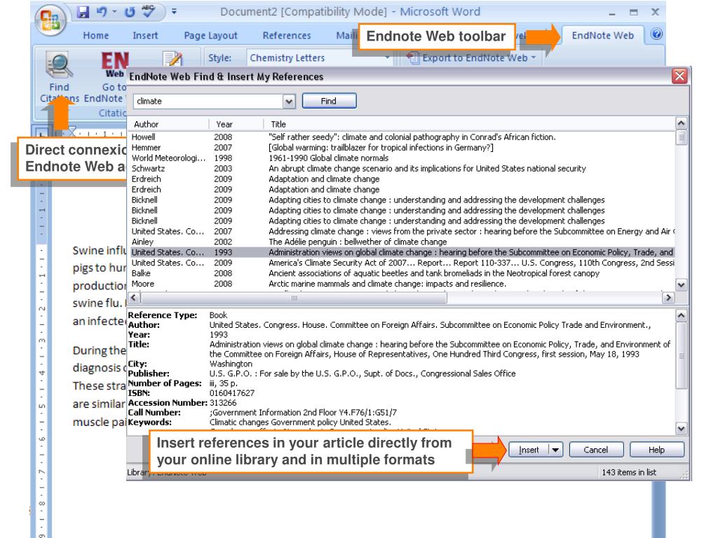This screenshot has height=538, width=718.
Task: Click the Help button in dialog
Action: pyautogui.click(x=656, y=450)
